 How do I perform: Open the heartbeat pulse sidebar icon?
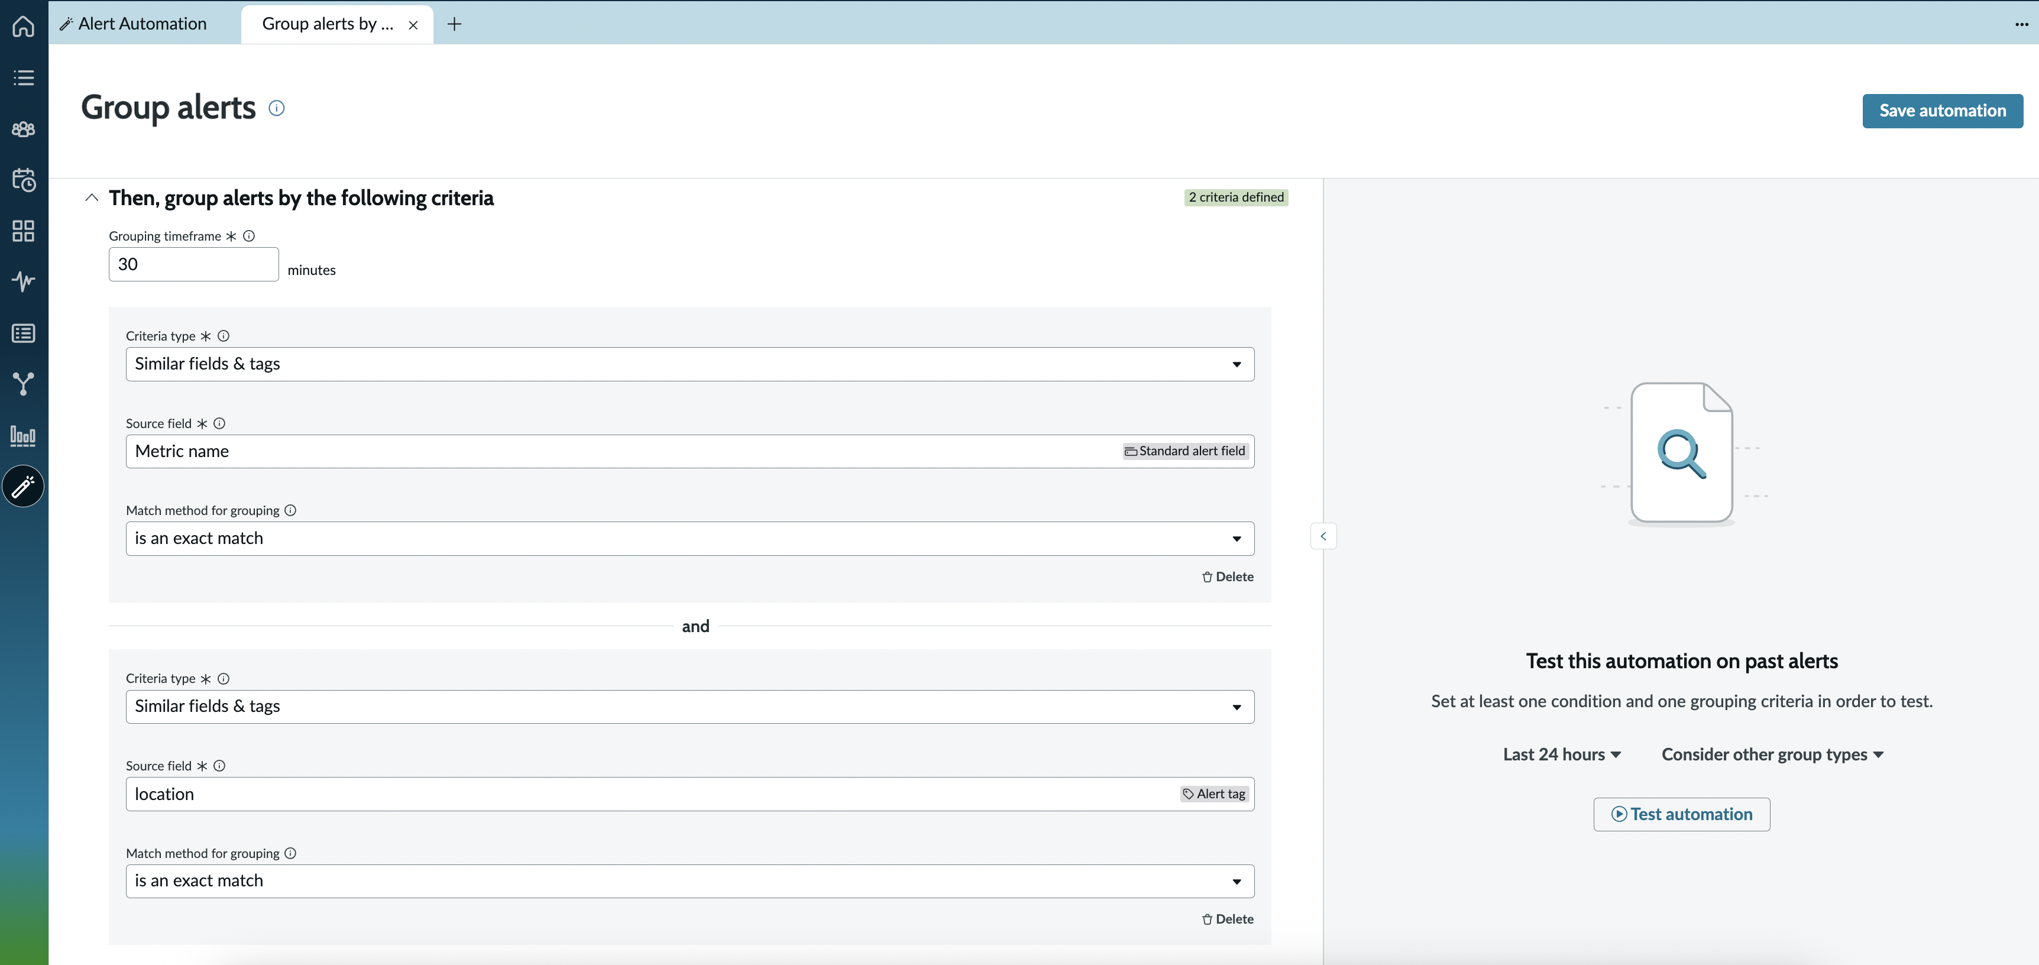[24, 281]
